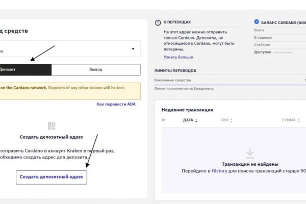This screenshot has width=306, height=204.
Task: Click the № column header
Action: coord(164,120)
